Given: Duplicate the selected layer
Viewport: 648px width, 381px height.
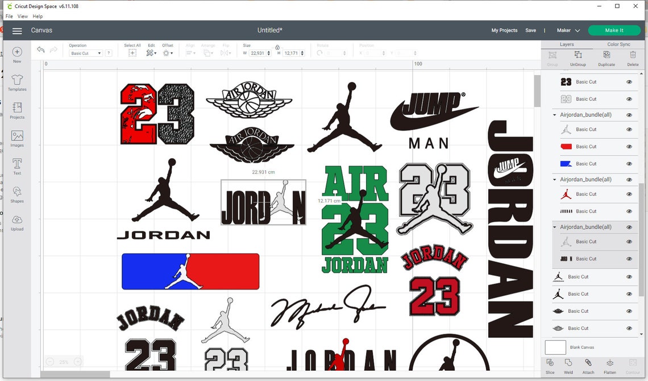Looking at the screenshot, I should click(x=607, y=59).
